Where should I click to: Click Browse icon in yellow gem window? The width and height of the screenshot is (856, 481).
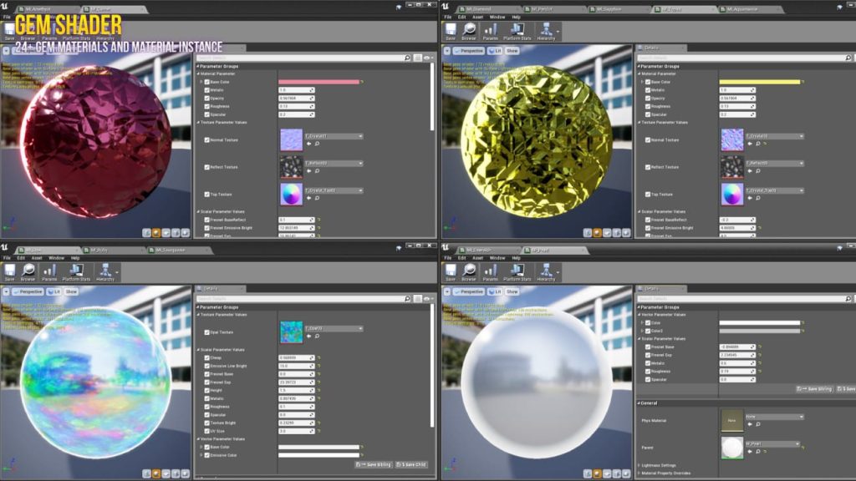pyautogui.click(x=468, y=31)
